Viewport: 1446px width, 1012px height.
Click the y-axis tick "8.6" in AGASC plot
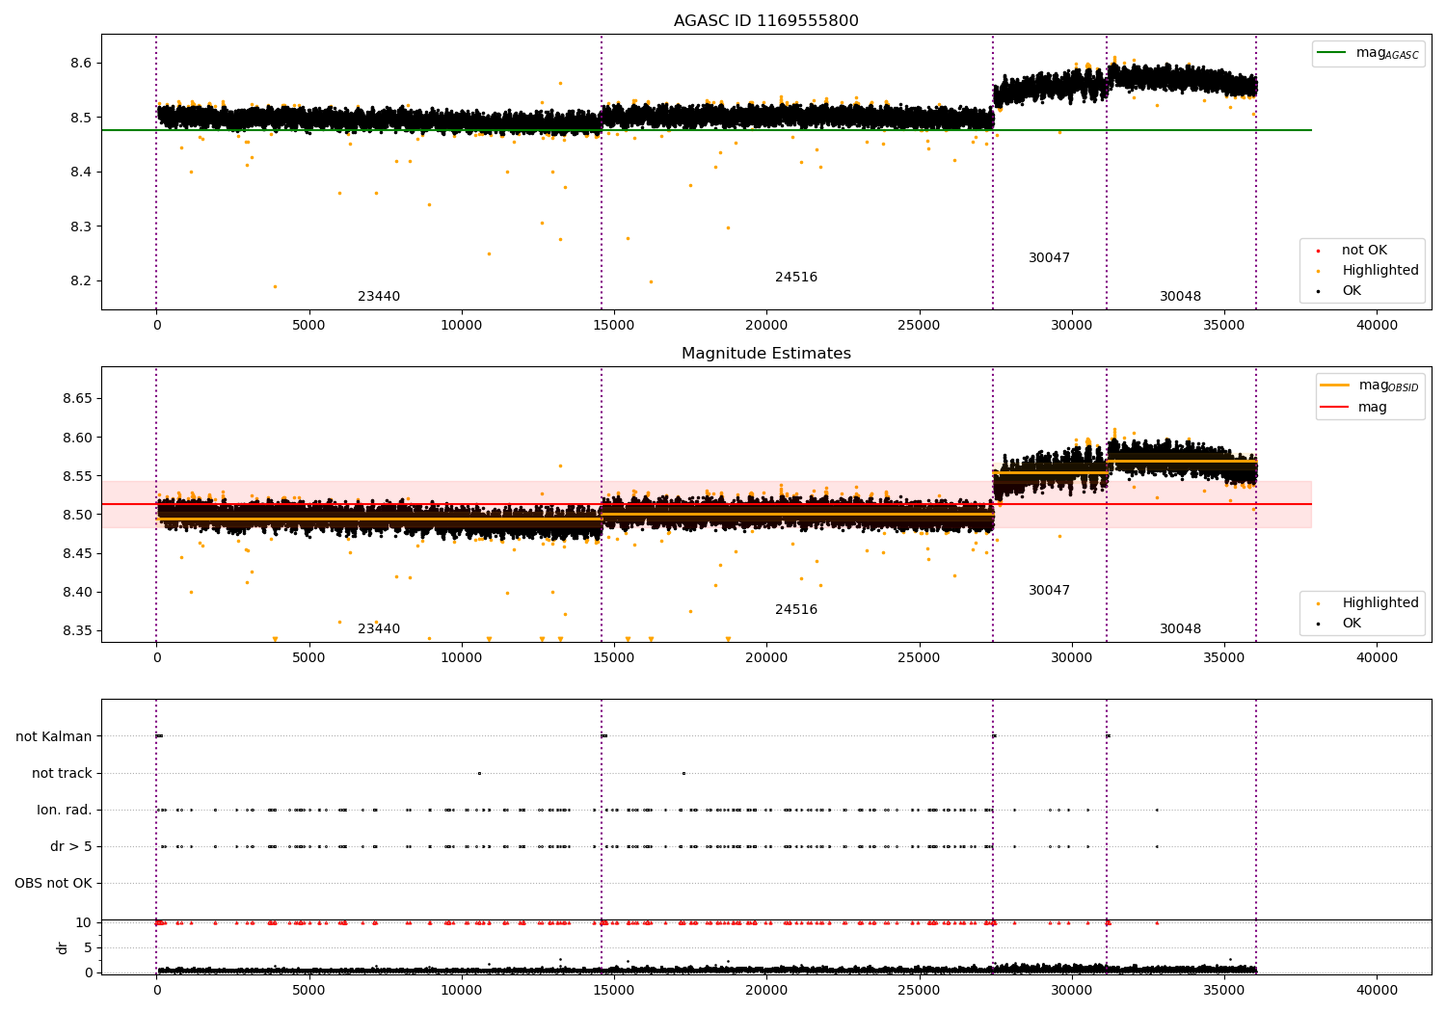pyautogui.click(x=81, y=64)
